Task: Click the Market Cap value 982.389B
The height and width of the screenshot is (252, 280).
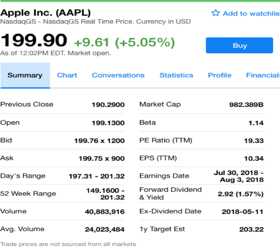Action: [x=247, y=105]
